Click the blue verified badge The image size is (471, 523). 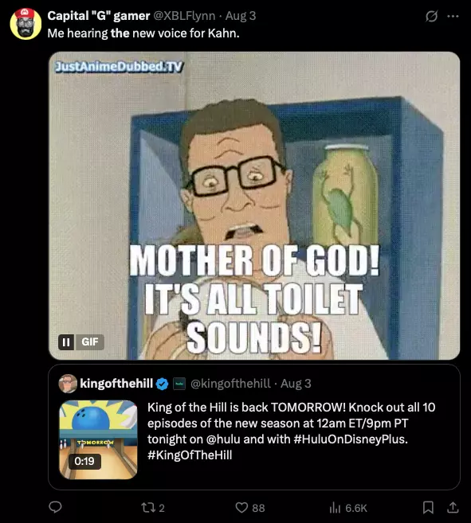click(x=163, y=384)
